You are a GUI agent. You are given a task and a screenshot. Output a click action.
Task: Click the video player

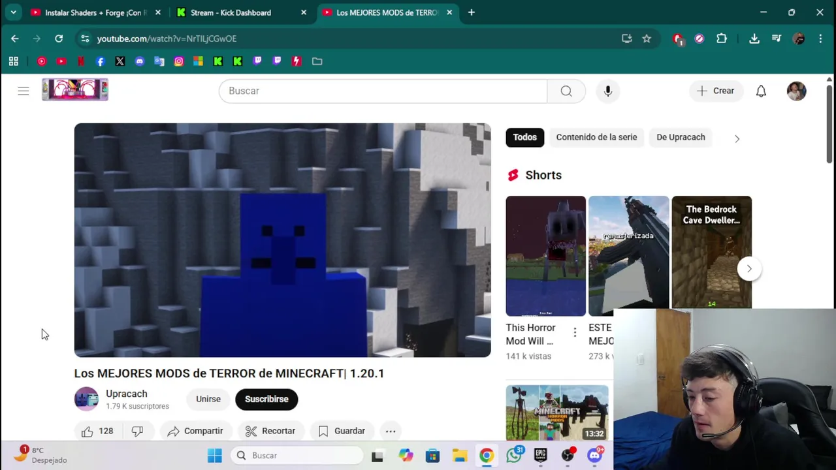[x=282, y=240]
